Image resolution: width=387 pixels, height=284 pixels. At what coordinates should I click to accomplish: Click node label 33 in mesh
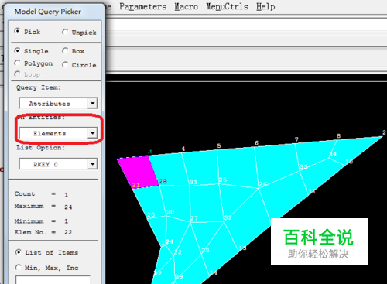click(303, 166)
